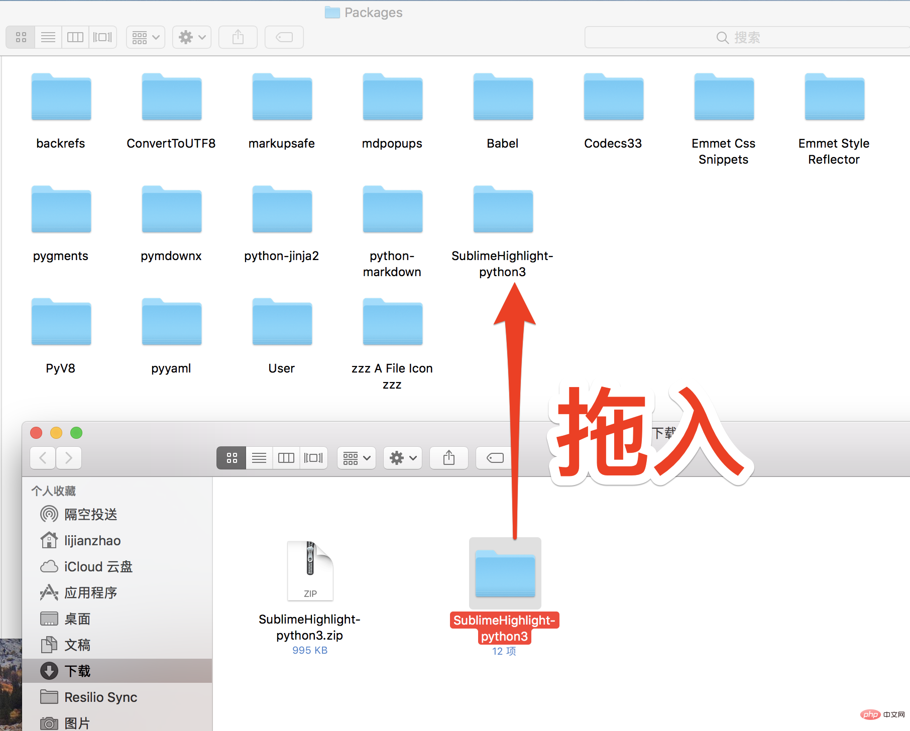
Task: Open arrange-by dropdown in Packages window
Action: tap(146, 37)
